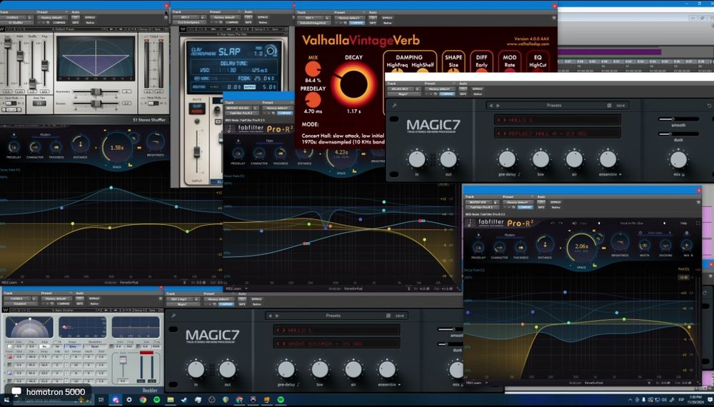
Task: Open Modern style dropdown in front Pro-R2
Action: point(510,235)
